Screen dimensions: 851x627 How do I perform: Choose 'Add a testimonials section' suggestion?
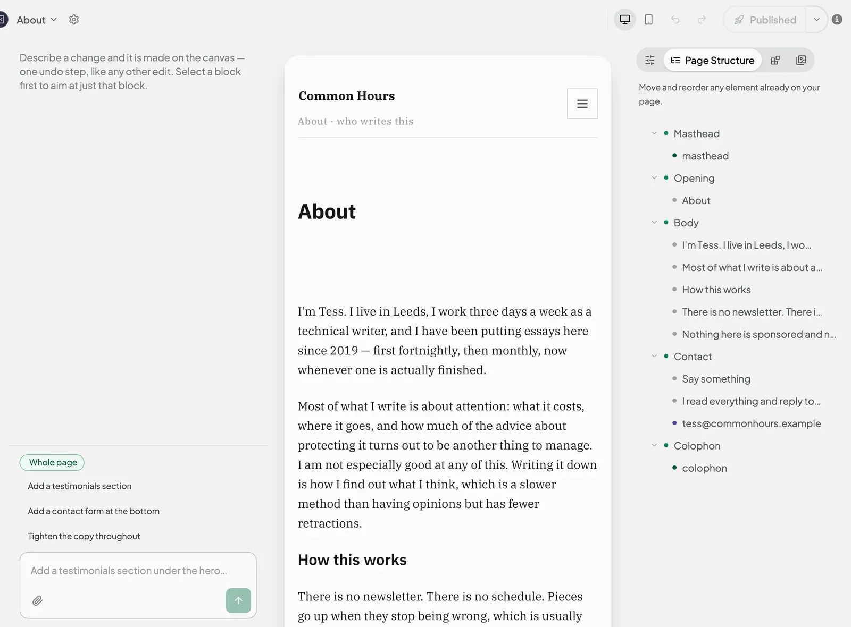[80, 486]
